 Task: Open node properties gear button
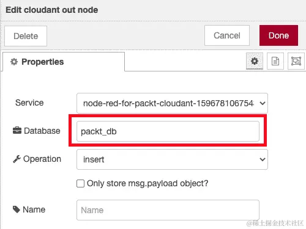coord(255,61)
